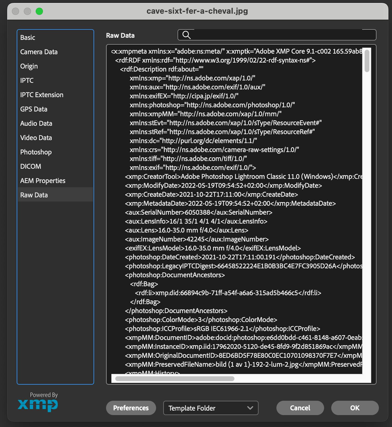392x427 pixels.
Task: Show the GPS Data panel
Action: point(34,109)
